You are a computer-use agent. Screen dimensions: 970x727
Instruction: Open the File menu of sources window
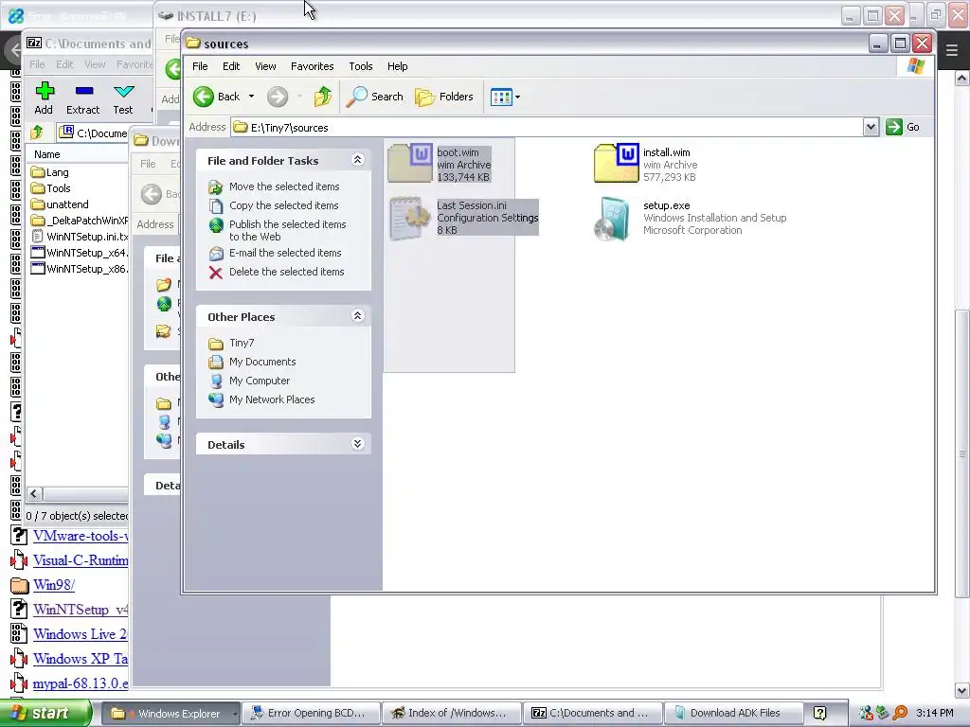[x=200, y=66]
